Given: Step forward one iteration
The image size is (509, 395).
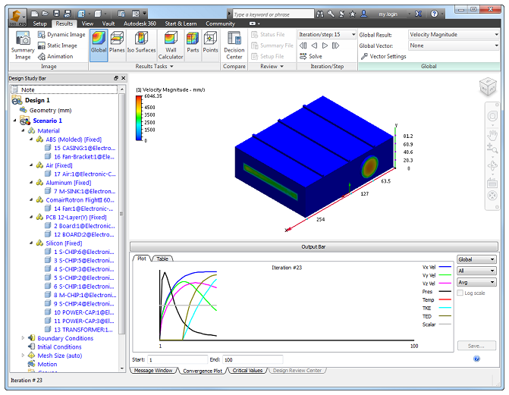Looking at the screenshot, I should pyautogui.click(x=325, y=45).
